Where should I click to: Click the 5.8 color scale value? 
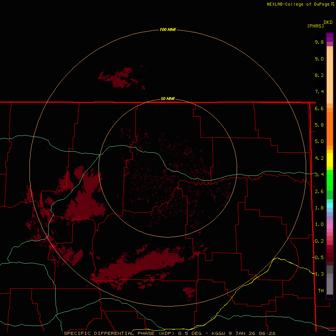(x=319, y=125)
